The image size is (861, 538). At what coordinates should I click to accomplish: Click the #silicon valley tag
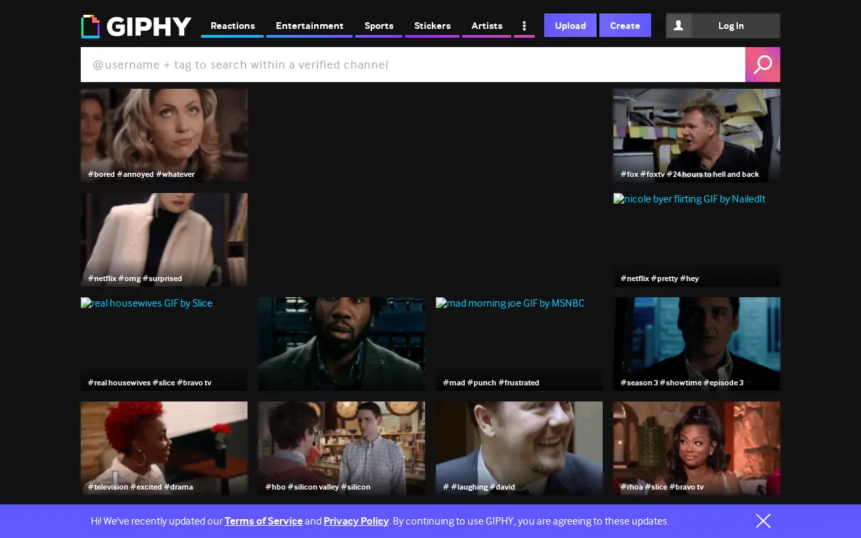click(x=313, y=487)
